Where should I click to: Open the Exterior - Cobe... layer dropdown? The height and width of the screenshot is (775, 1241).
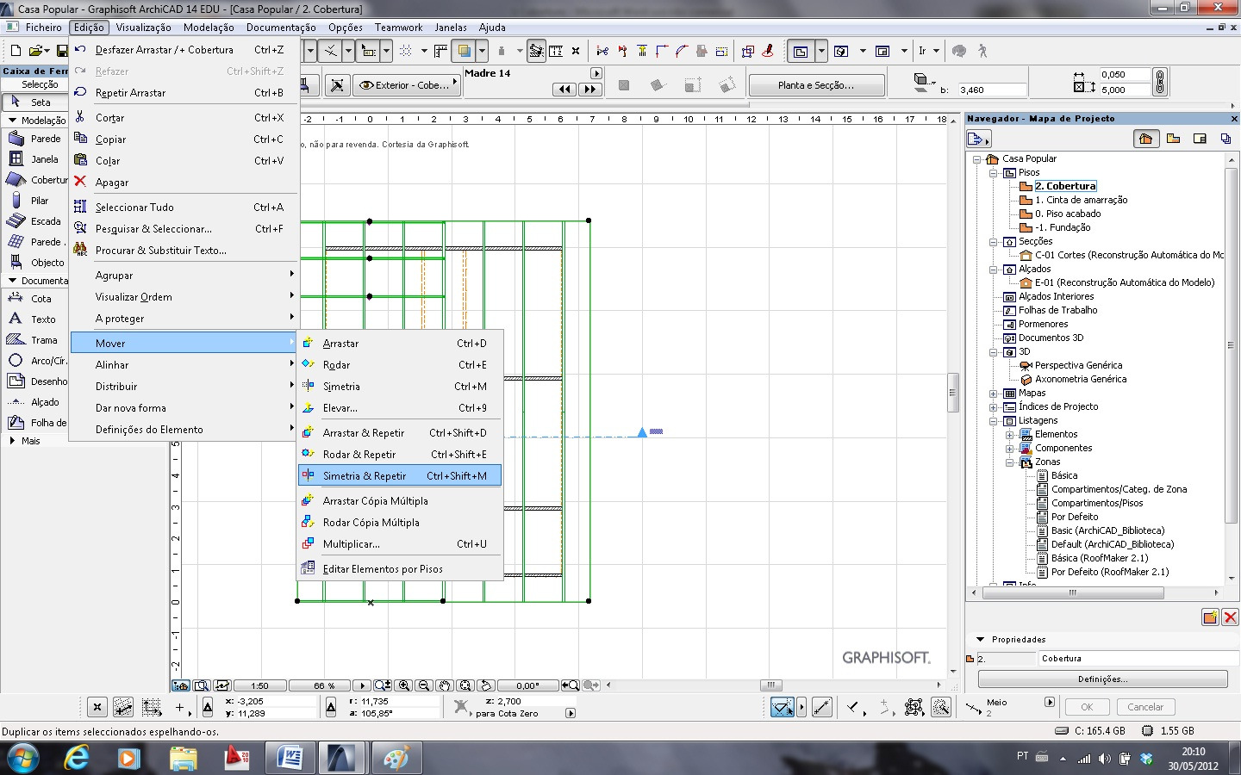(407, 85)
